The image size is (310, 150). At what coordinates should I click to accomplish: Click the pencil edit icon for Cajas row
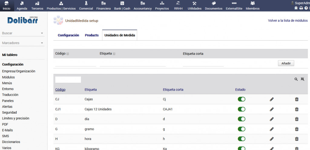pos(272,99)
